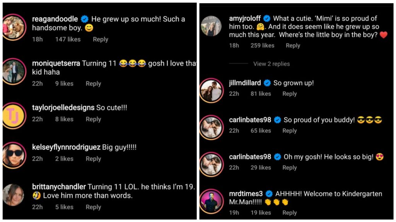The width and height of the screenshot is (396, 222).
Task: Open the taylorjoelledesigns TJ avatar
Action: pyautogui.click(x=14, y=115)
